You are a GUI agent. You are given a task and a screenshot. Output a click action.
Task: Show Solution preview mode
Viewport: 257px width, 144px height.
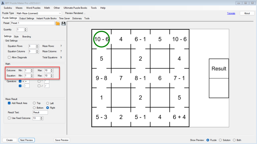tap(220, 140)
